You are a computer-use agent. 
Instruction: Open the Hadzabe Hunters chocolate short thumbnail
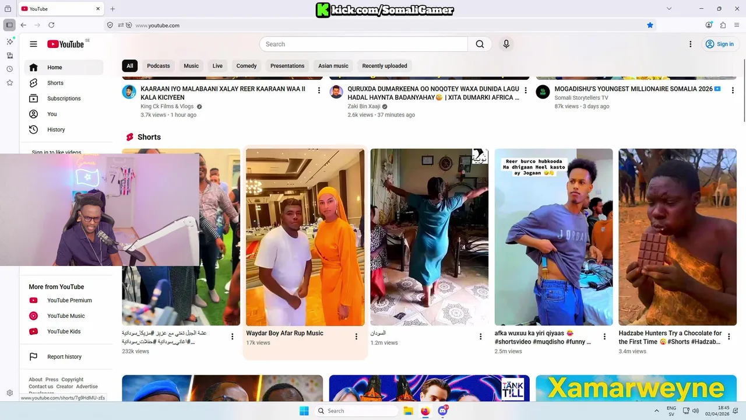pos(677,237)
